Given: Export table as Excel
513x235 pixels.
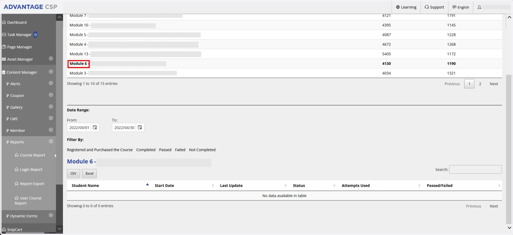Looking at the screenshot, I should [x=89, y=174].
